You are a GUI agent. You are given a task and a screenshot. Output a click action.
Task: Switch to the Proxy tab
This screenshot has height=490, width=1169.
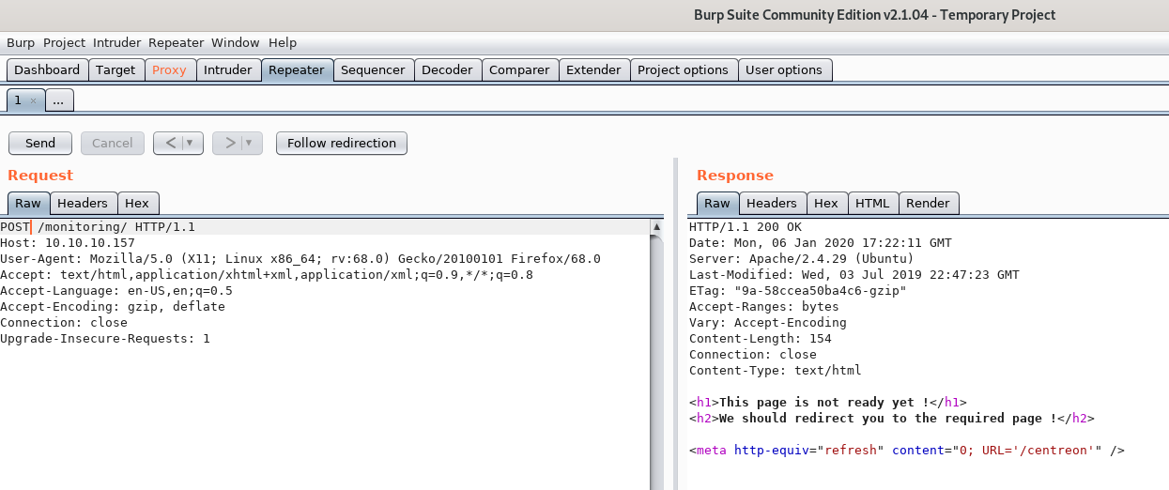pos(170,70)
